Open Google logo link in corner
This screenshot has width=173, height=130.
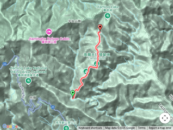point(10,126)
